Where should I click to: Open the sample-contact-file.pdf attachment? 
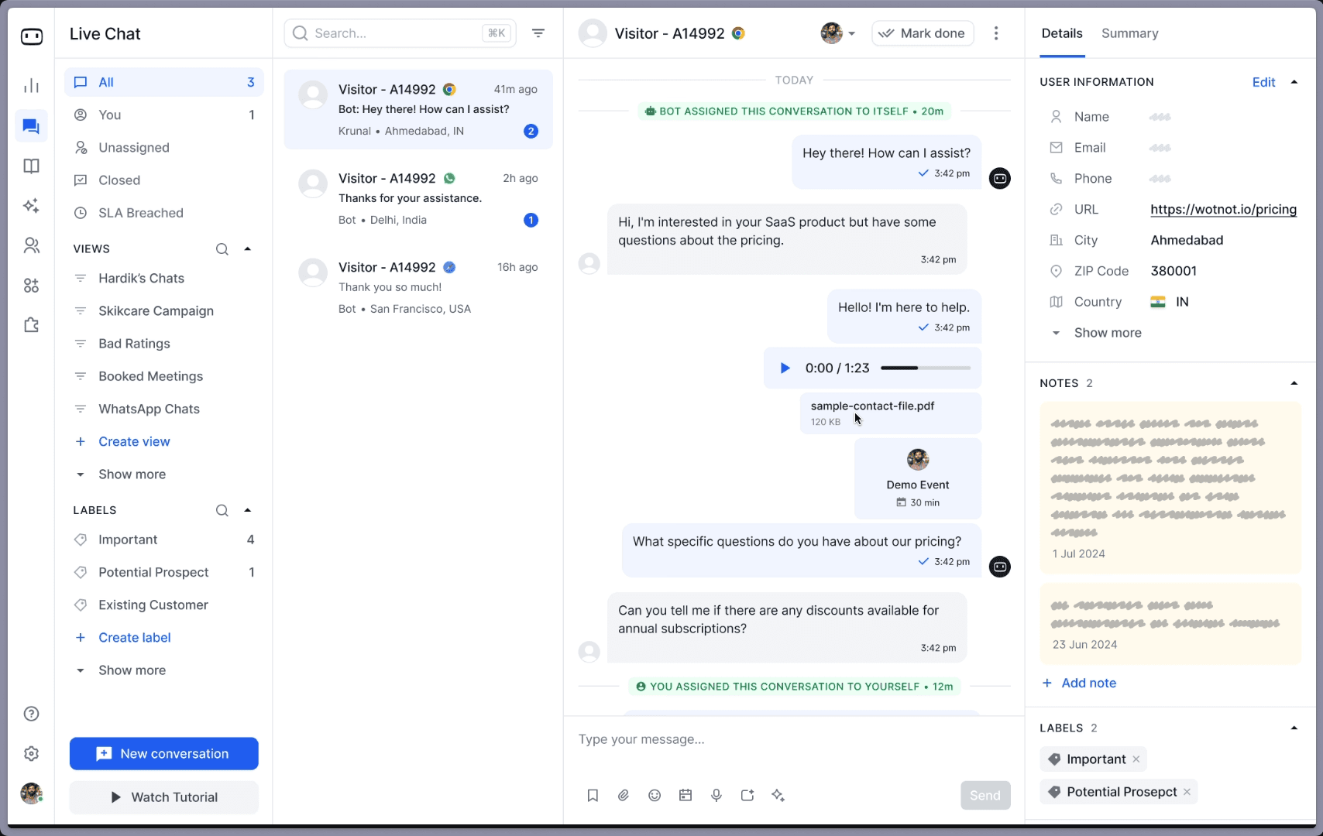click(x=890, y=413)
